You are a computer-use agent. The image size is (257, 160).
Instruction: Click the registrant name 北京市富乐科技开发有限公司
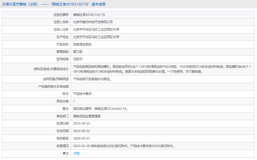click(93, 22)
